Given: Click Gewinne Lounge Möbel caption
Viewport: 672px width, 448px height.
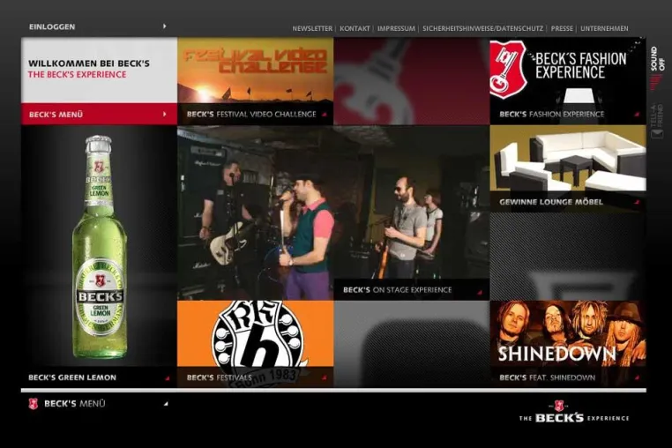Looking at the screenshot, I should coord(550,202).
